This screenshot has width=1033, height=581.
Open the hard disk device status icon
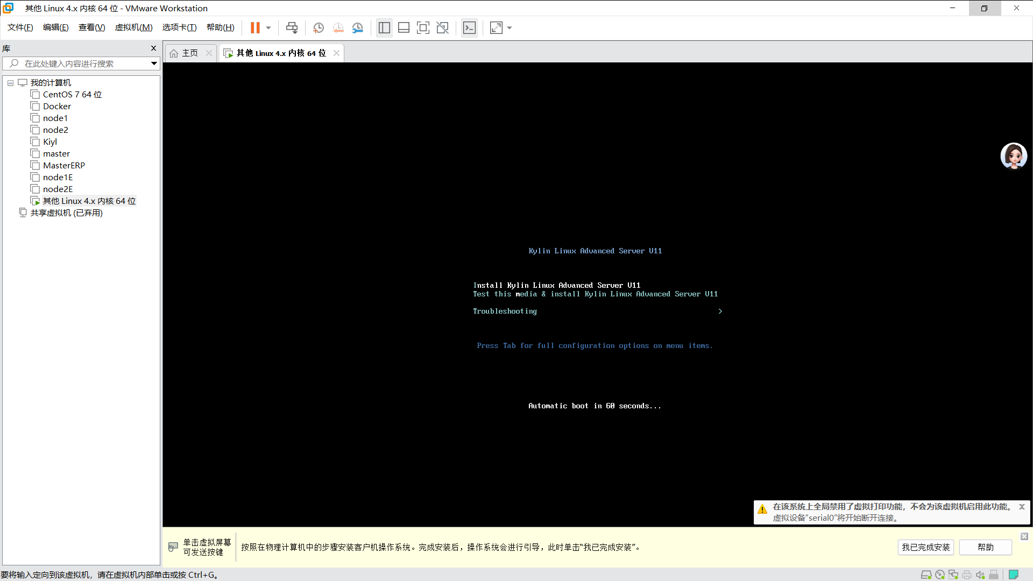click(x=926, y=575)
